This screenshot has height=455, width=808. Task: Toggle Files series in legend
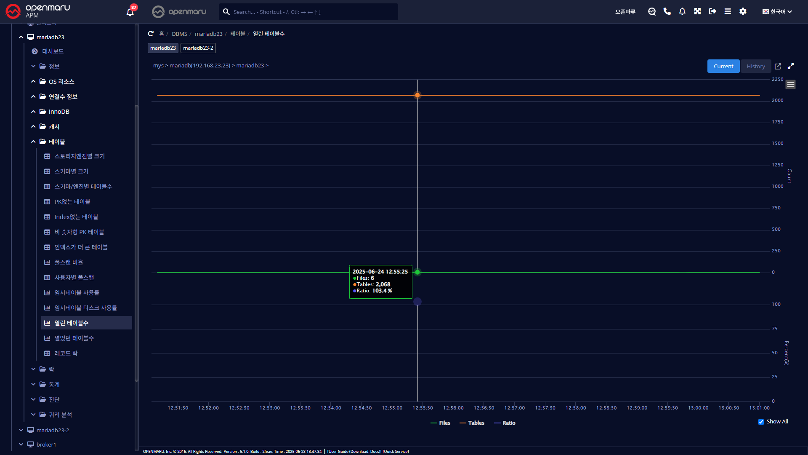pyautogui.click(x=444, y=423)
